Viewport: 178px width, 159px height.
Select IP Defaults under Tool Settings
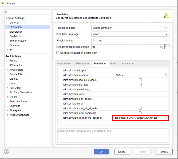point(15,65)
